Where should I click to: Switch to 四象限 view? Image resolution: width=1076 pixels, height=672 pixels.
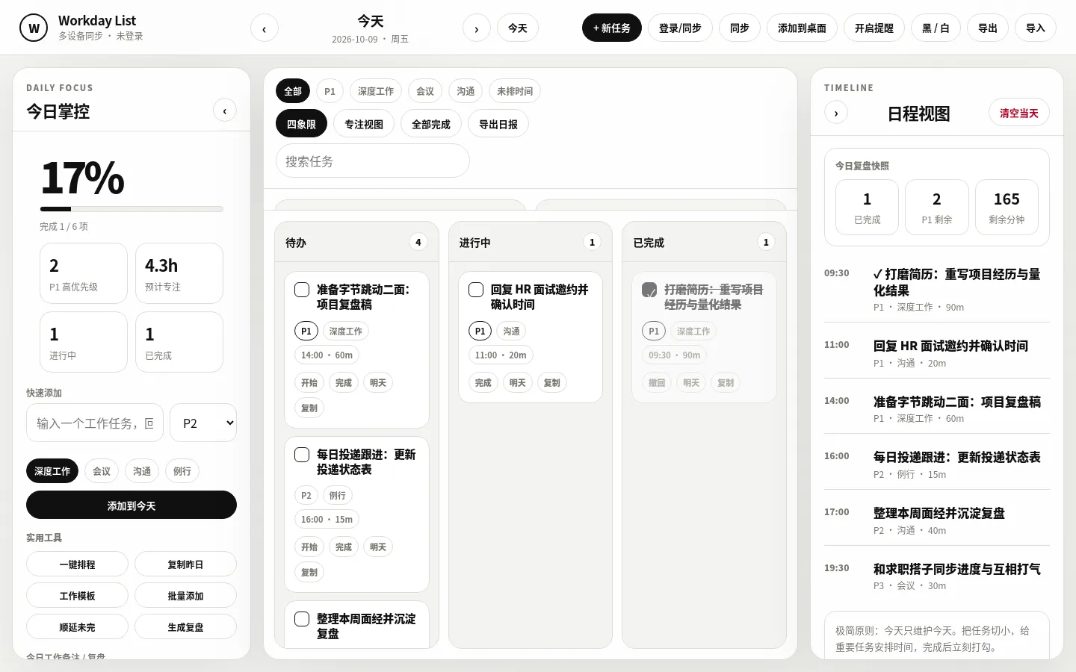pos(301,124)
